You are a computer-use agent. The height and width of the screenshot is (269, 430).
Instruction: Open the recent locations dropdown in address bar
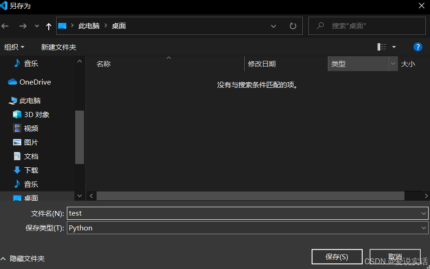[274, 26]
